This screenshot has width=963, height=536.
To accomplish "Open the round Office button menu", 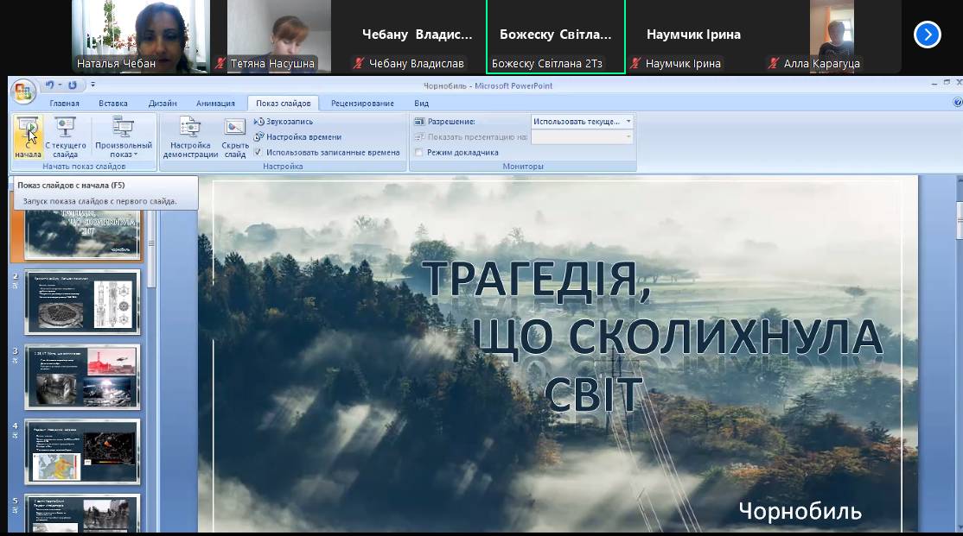I will pos(23,91).
